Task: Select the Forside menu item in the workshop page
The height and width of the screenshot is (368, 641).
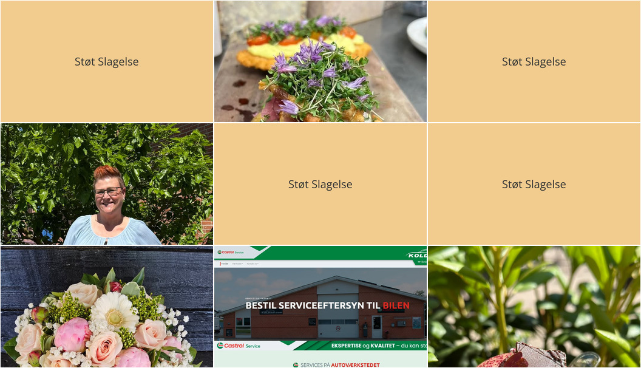Action: 225,264
